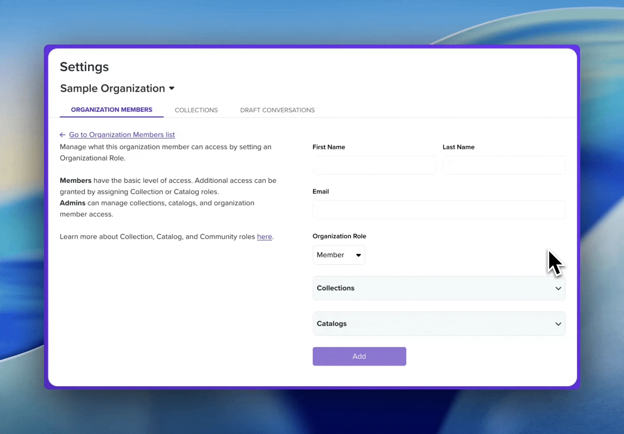The width and height of the screenshot is (624, 434).
Task: Click into the Last Name field
Action: pyautogui.click(x=503, y=165)
